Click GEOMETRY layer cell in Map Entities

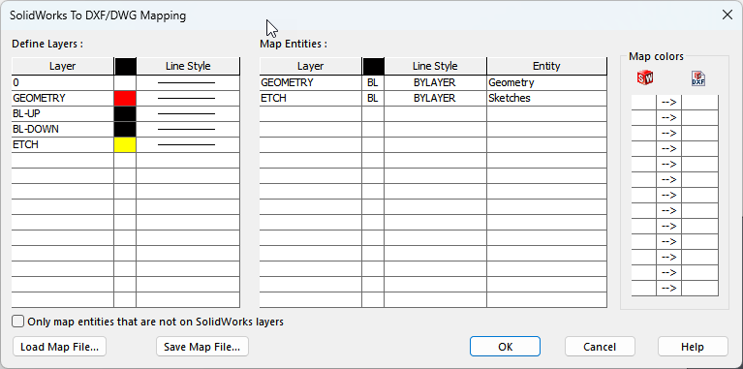[310, 82]
